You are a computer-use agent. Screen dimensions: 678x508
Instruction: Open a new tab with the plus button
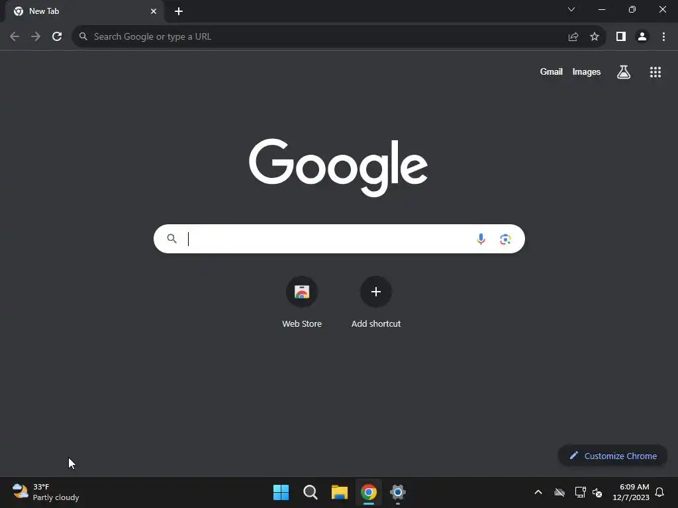(x=179, y=11)
